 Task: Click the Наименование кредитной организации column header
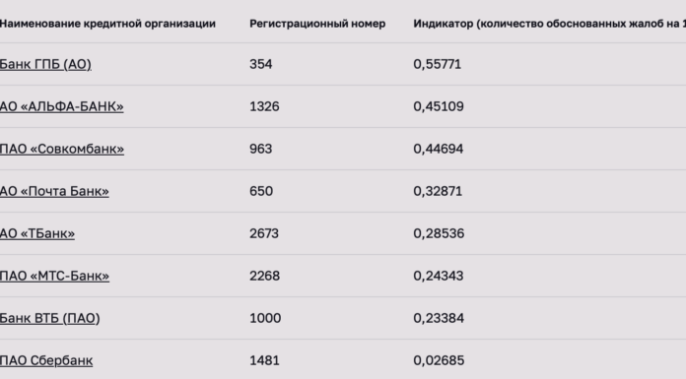tap(107, 24)
